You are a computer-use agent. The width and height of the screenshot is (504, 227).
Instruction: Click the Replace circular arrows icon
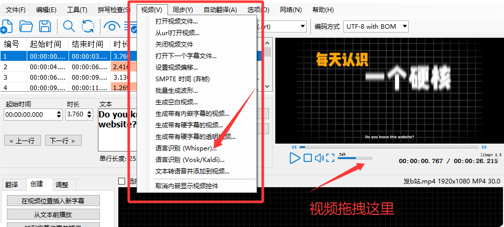click(88, 26)
